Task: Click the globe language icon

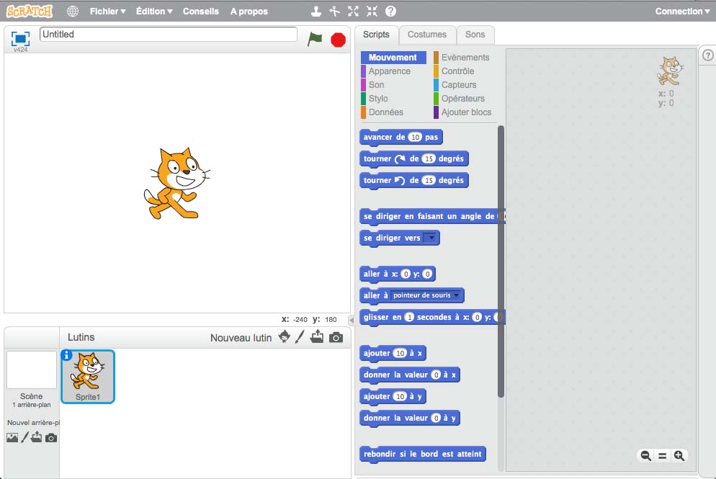Action: coord(73,12)
